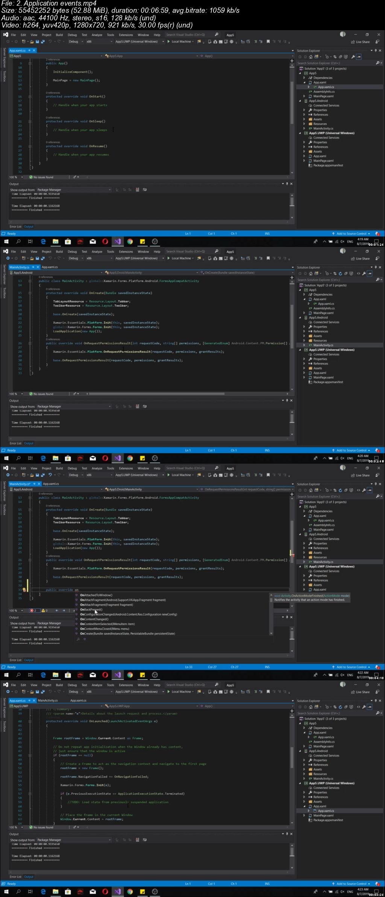Click Undo toolbar icon in 00:01:24 frame
385x897 pixels.
(51, 42)
